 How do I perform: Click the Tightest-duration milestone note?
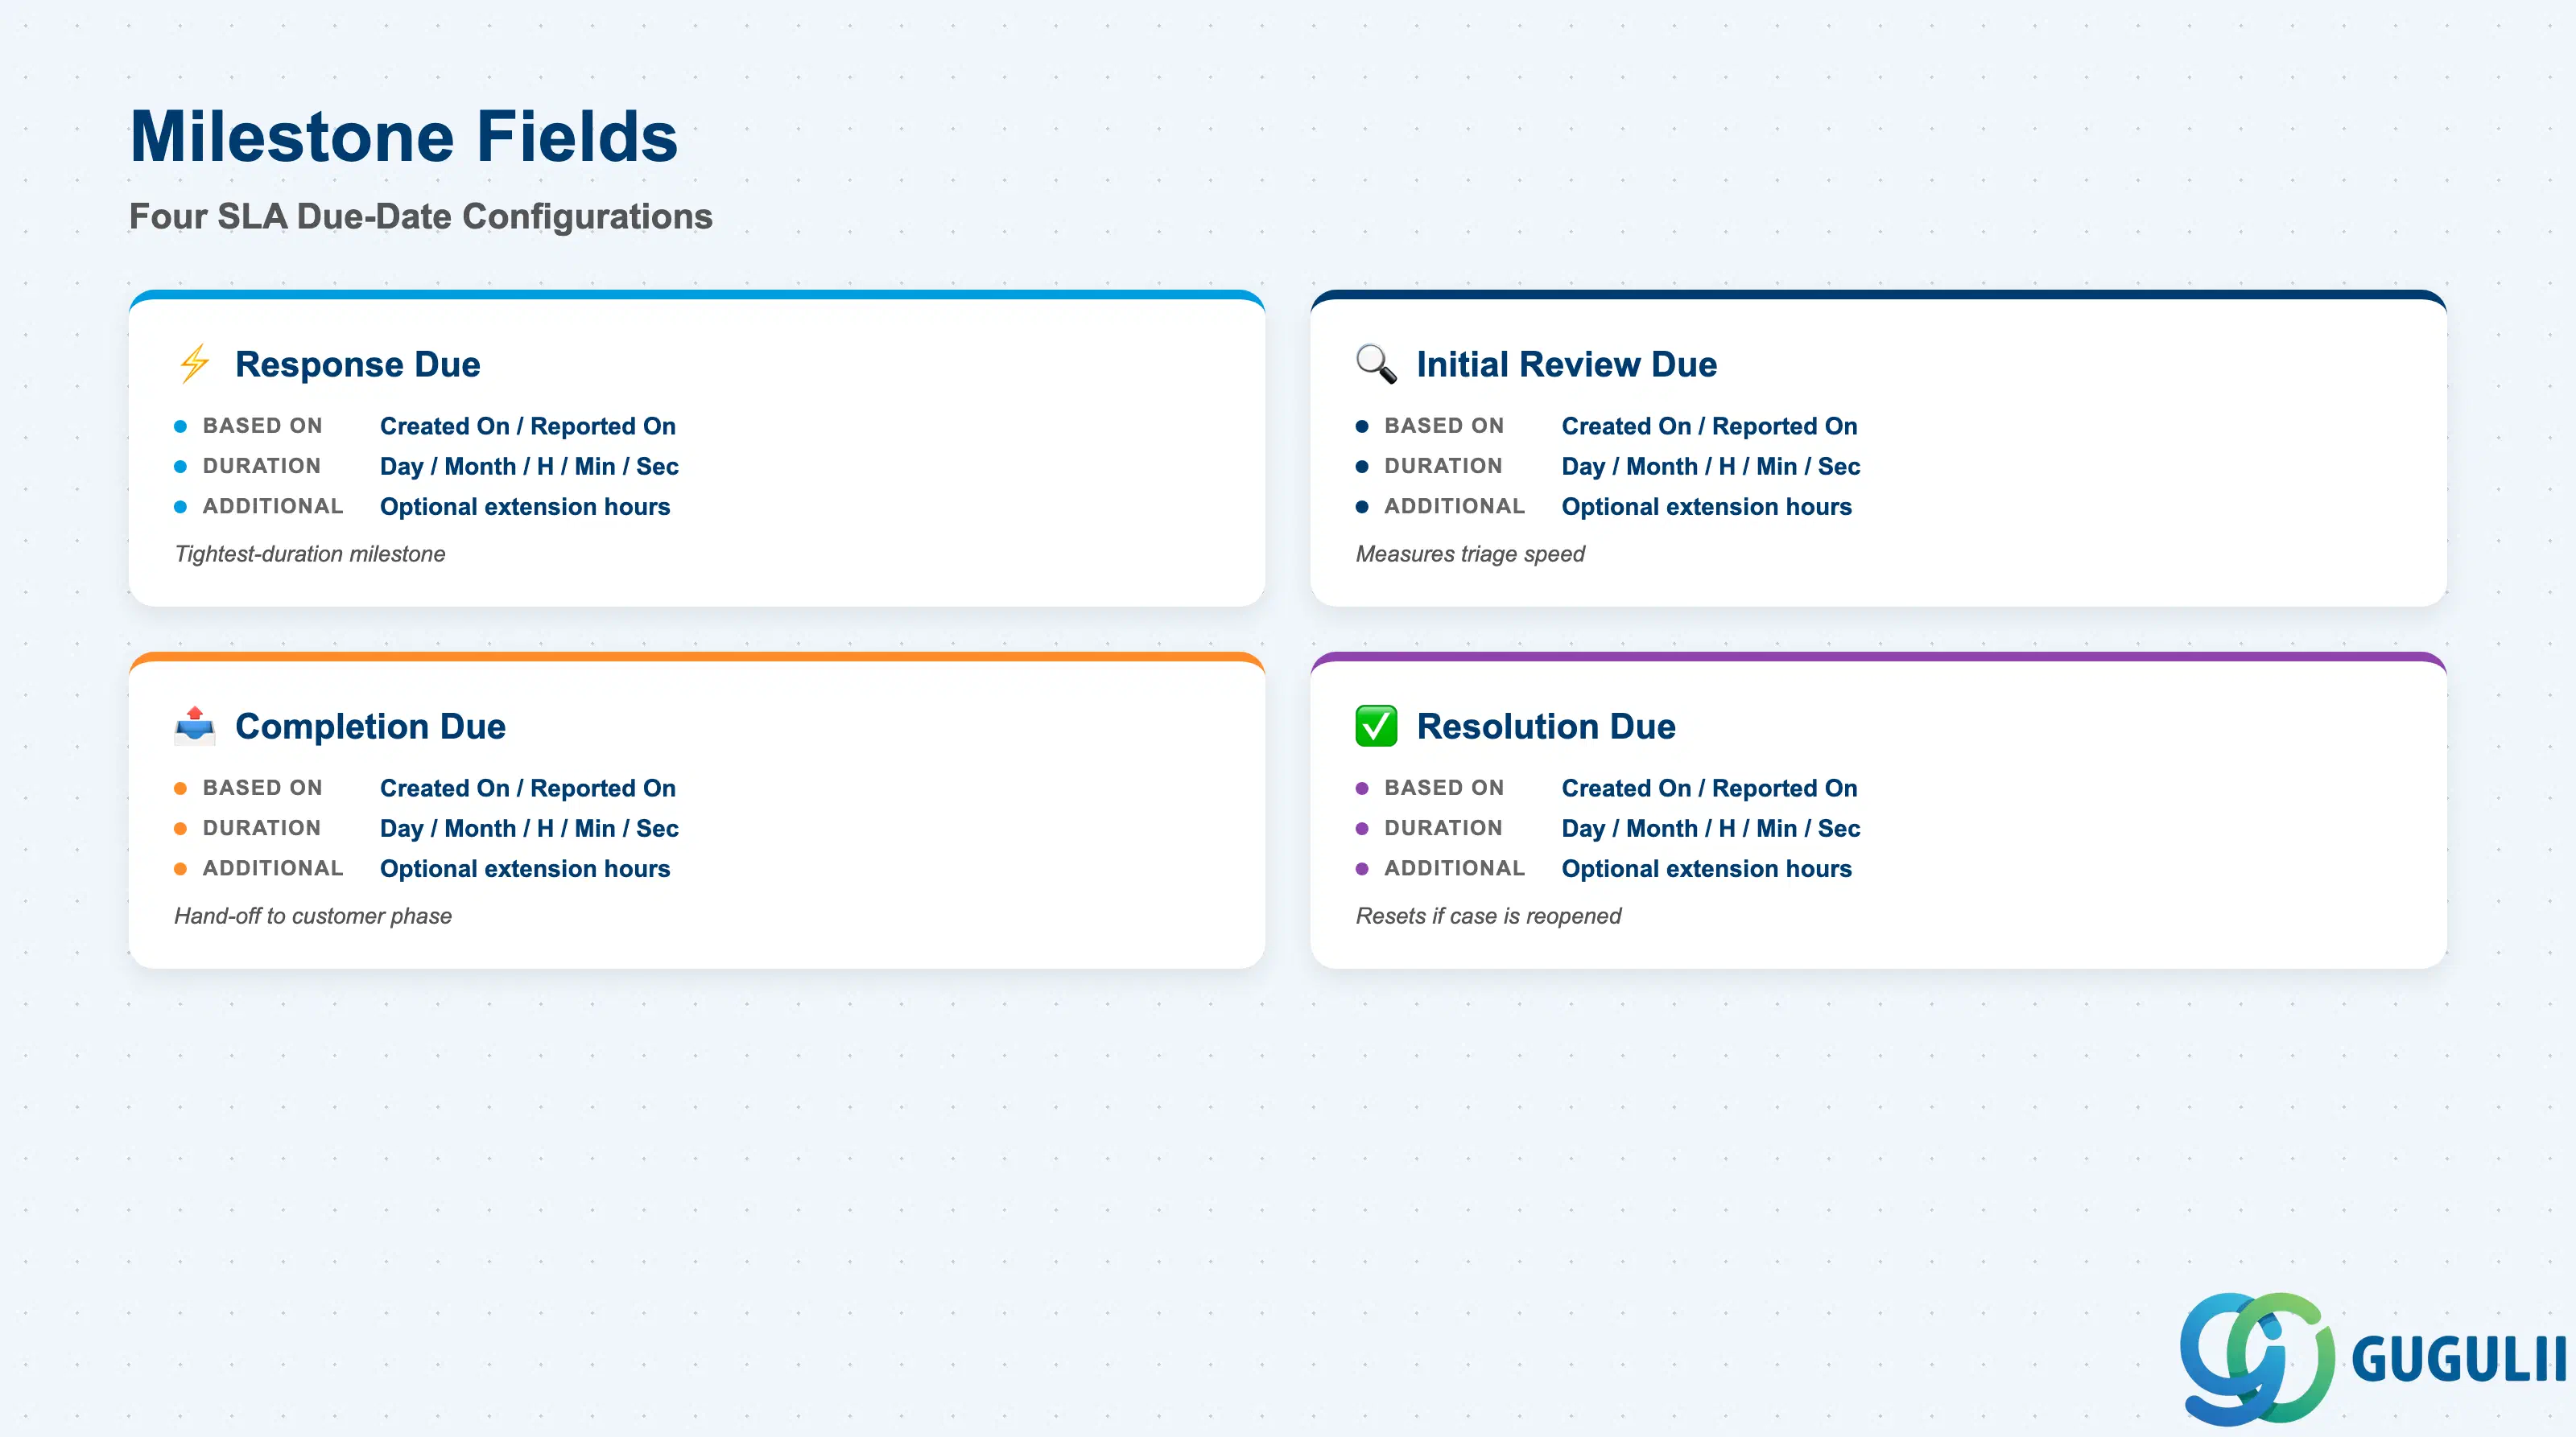point(310,554)
